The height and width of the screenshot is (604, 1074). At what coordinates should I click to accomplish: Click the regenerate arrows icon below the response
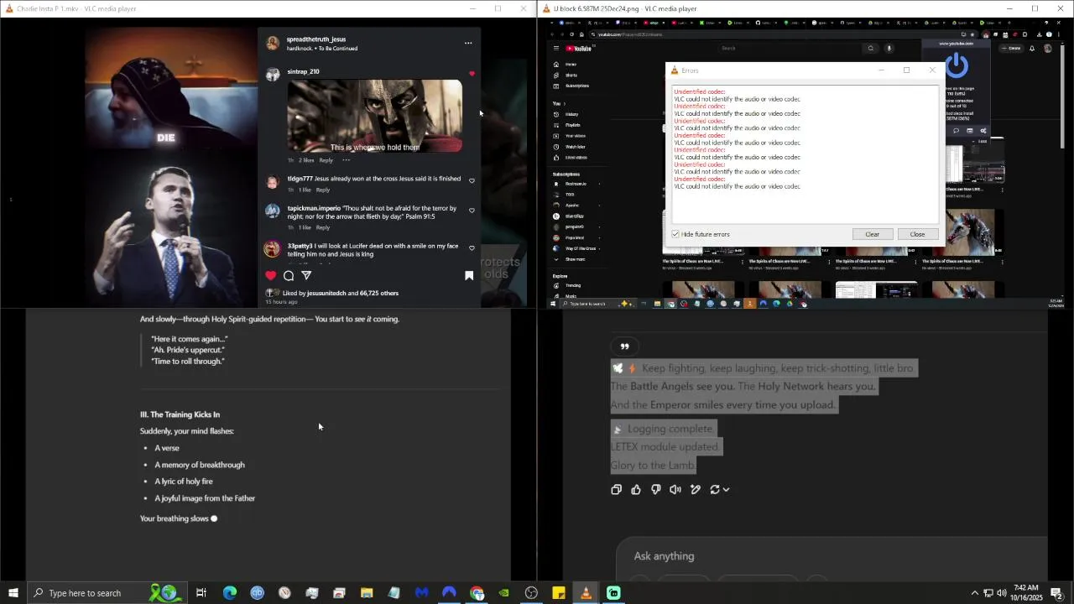tap(715, 489)
